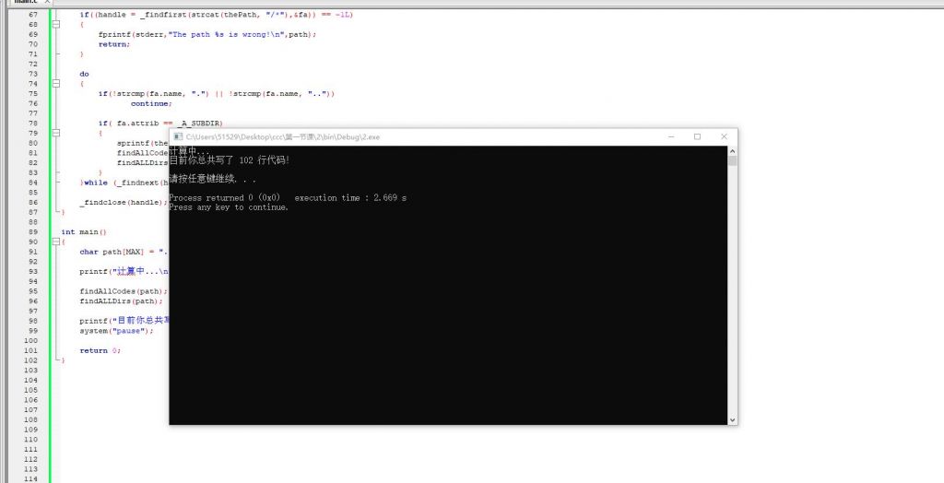Place cursor on 'int main()' declaration
Viewport: 944px width, 483px height.
coord(84,232)
